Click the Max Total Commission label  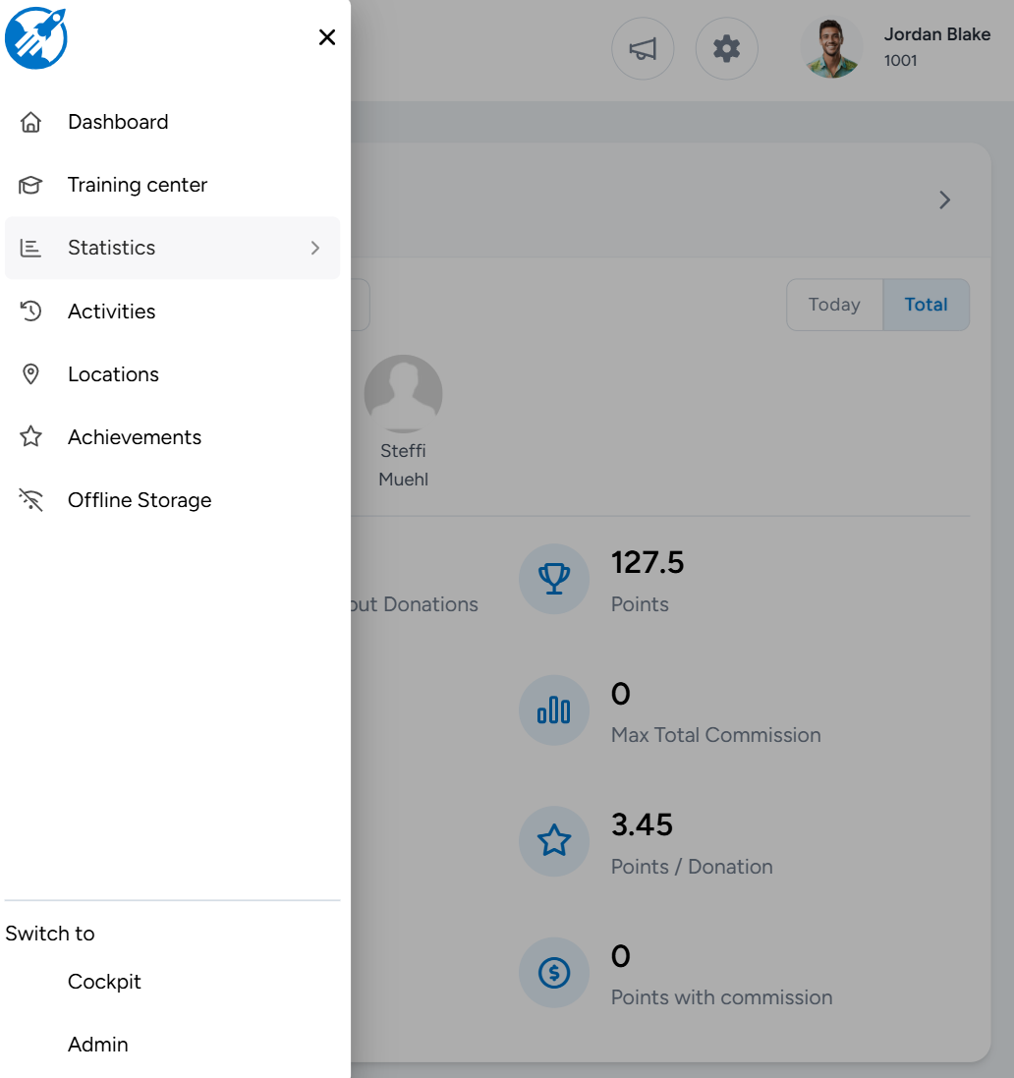coord(715,735)
